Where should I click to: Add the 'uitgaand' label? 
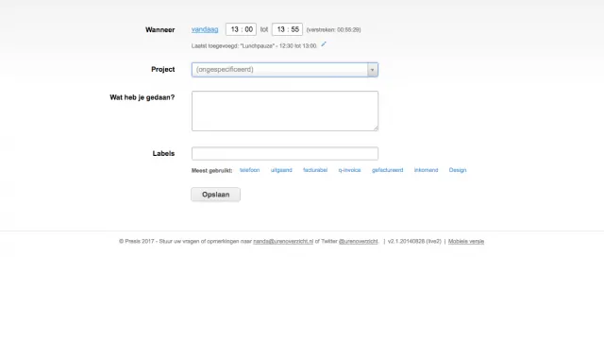(281, 170)
